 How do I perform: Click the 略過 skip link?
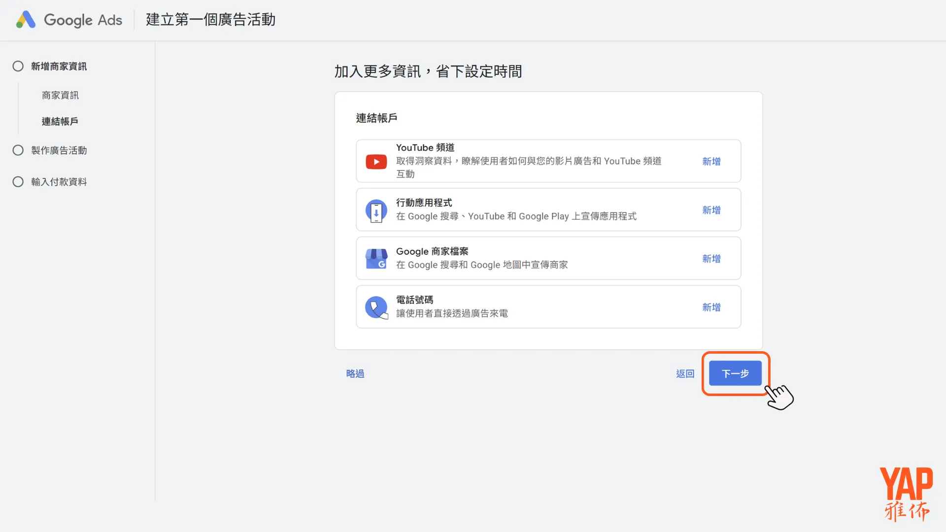(355, 374)
